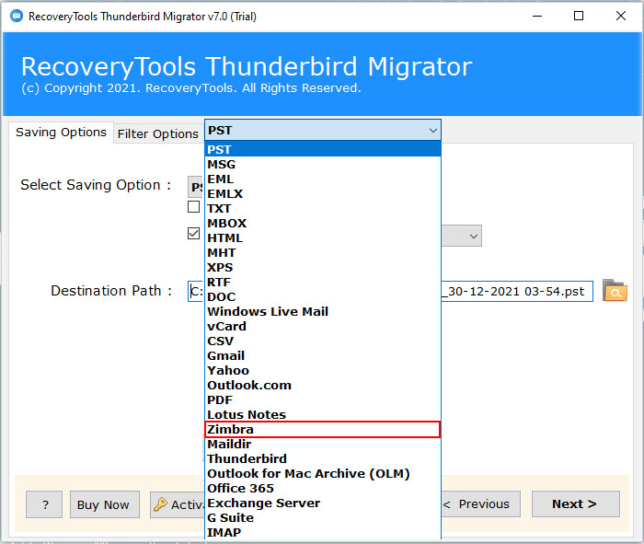Choose DOC as output format
The image size is (644, 544).
322,297
